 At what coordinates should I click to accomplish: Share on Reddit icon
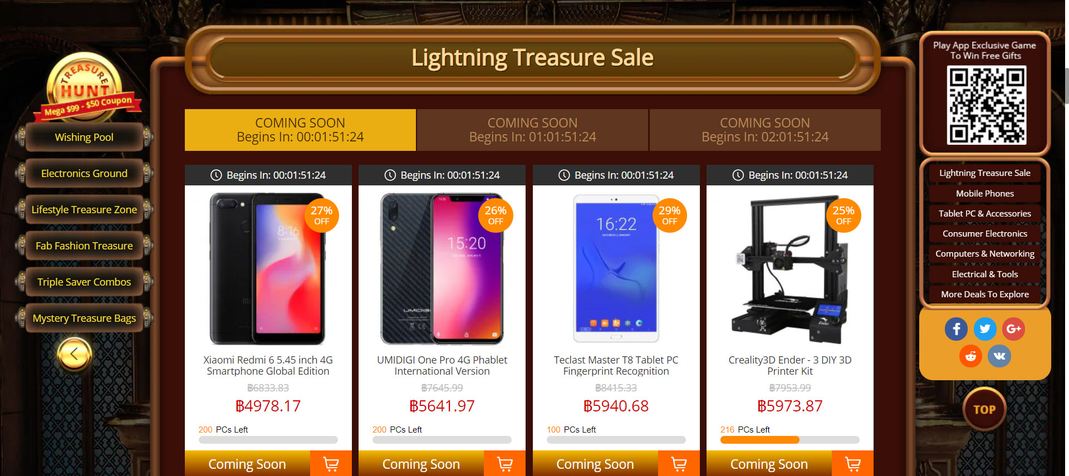pos(970,356)
